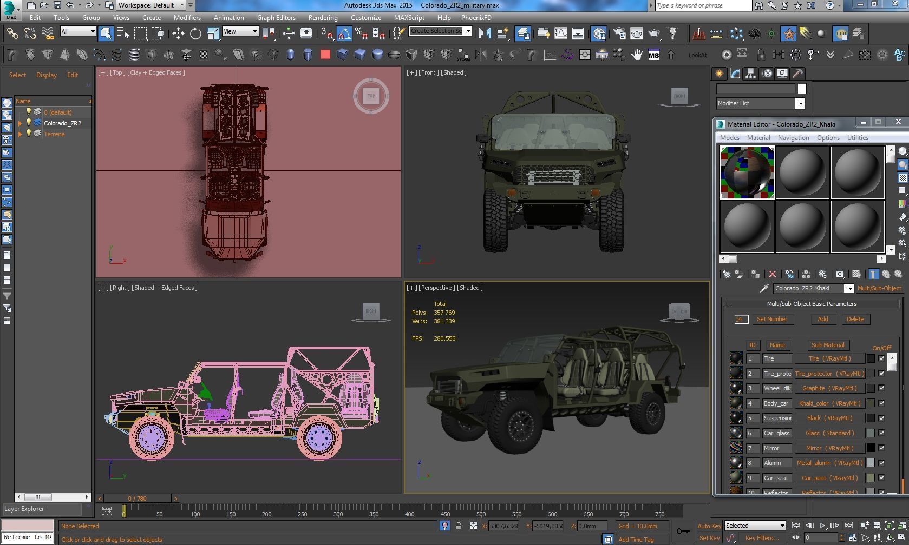Click the Go to Start button

click(x=796, y=526)
